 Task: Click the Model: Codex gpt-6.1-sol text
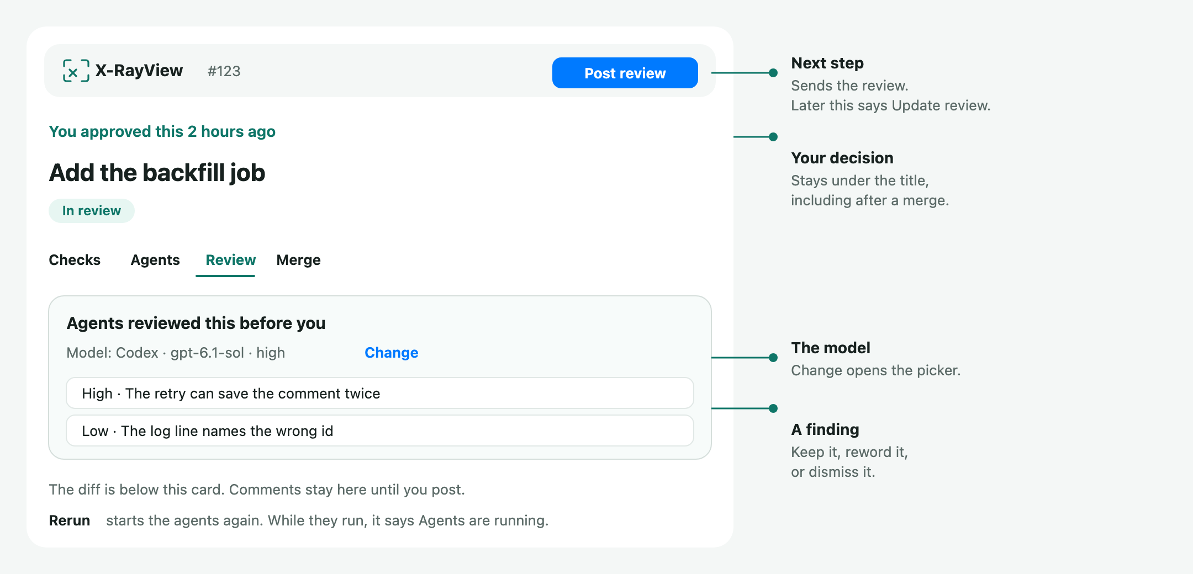(x=176, y=353)
